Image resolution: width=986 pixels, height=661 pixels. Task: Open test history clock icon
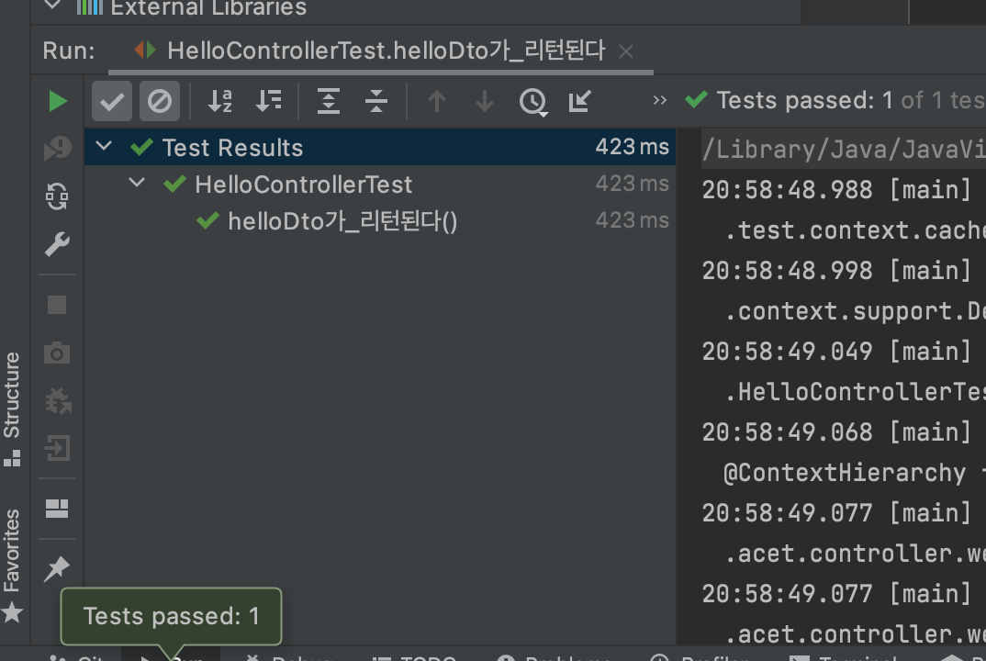click(x=533, y=102)
